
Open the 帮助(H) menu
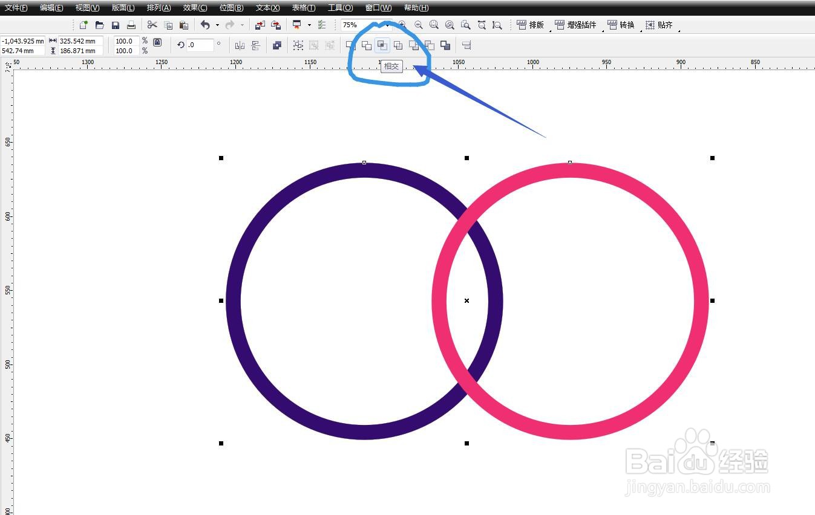[x=416, y=8]
